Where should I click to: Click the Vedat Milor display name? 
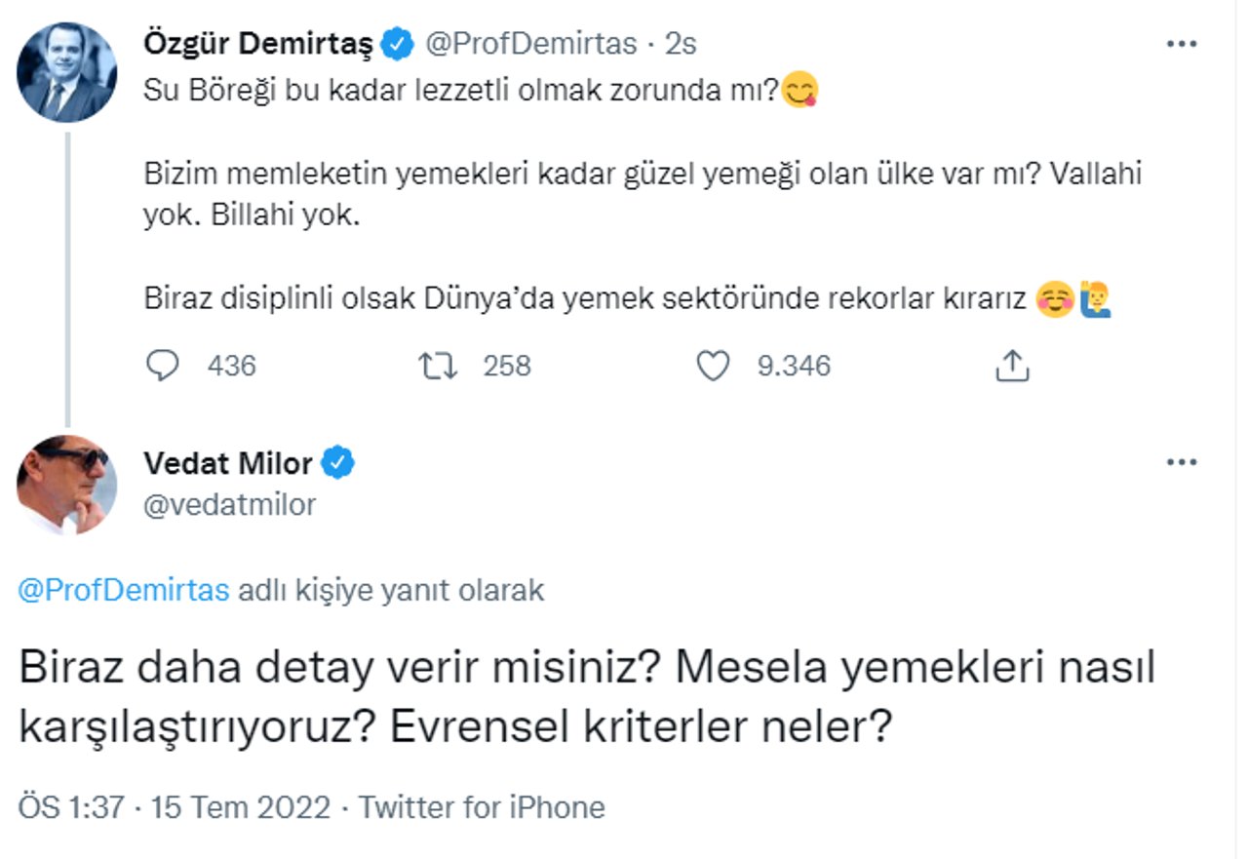click(227, 463)
